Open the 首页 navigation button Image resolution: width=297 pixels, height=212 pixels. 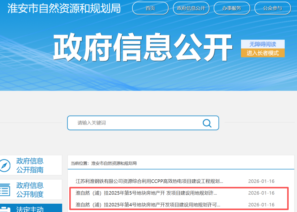tap(150, 8)
